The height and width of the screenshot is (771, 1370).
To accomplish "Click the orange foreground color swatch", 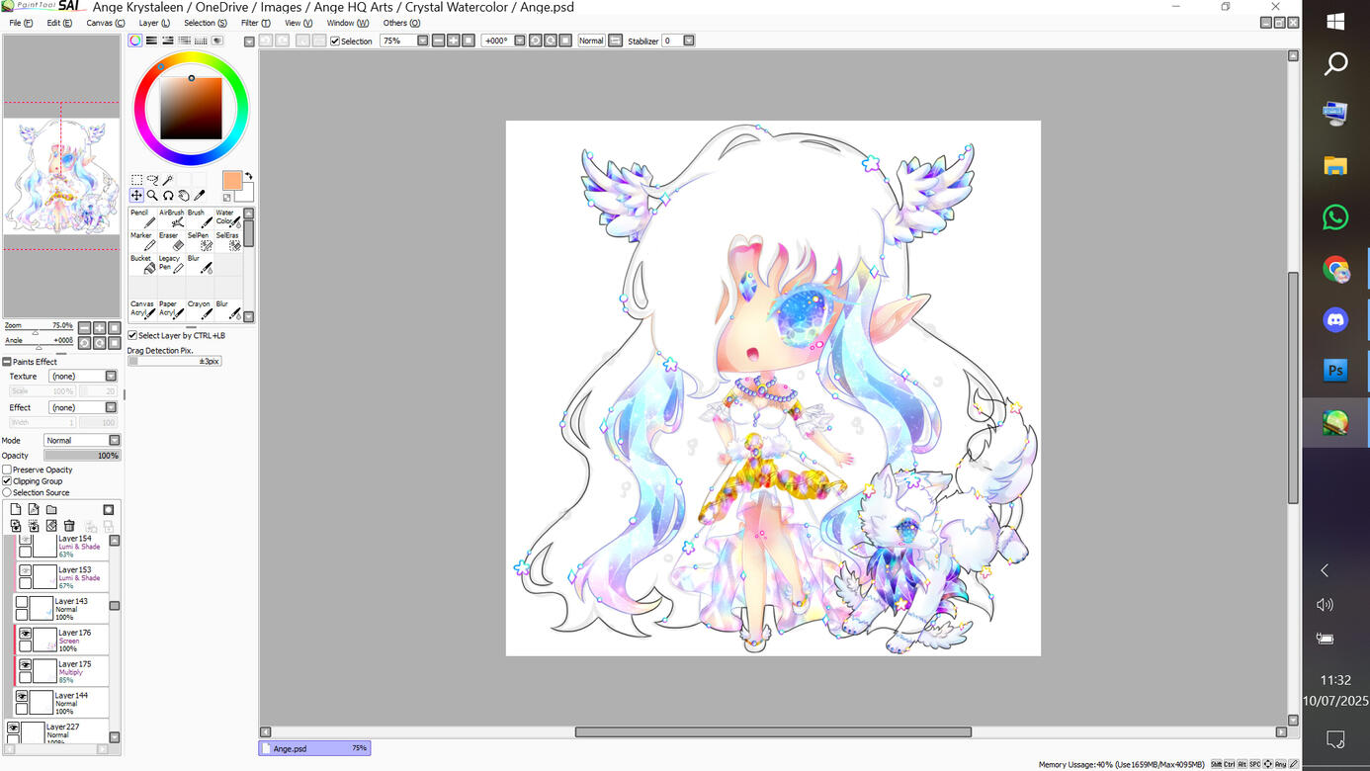I will click(232, 180).
